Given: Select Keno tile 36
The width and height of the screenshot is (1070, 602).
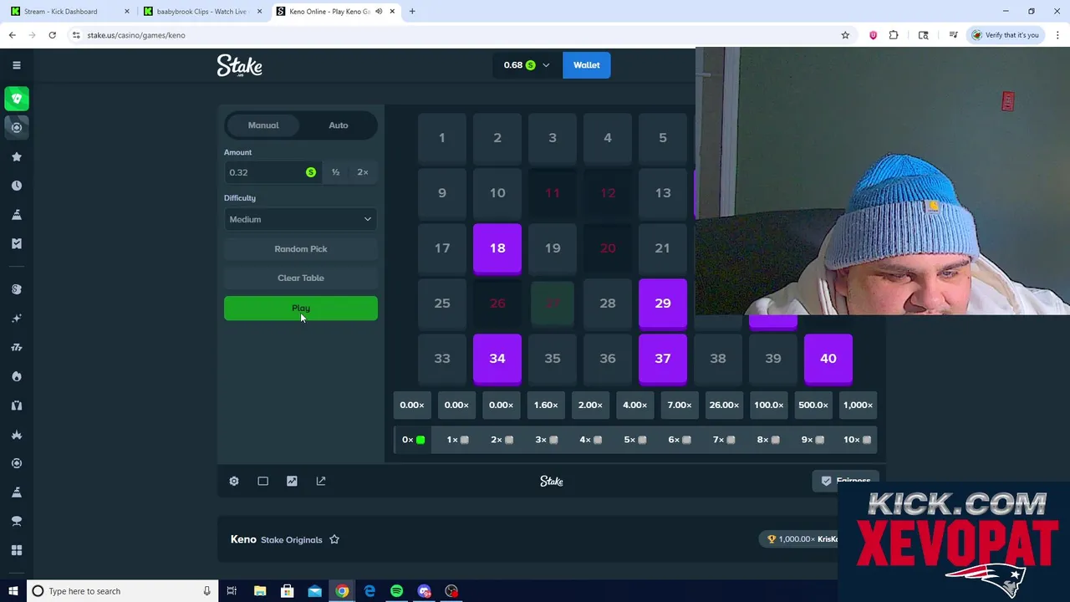Looking at the screenshot, I should (608, 359).
